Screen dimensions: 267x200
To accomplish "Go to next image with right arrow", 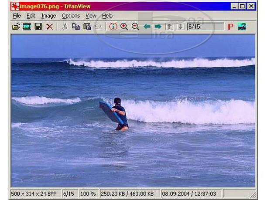I will [158, 27].
